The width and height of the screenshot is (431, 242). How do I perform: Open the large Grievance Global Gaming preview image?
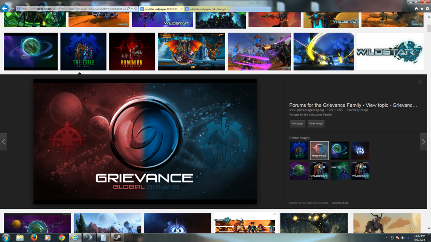[x=145, y=142]
